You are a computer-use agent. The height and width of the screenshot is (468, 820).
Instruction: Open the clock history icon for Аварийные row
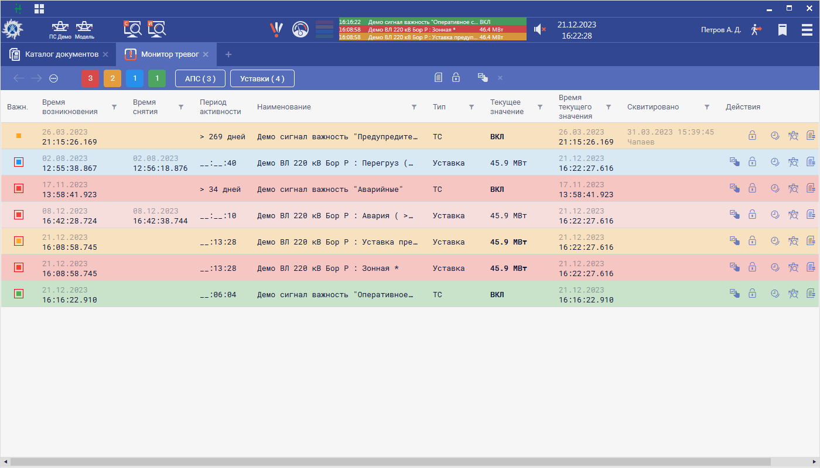click(x=775, y=188)
